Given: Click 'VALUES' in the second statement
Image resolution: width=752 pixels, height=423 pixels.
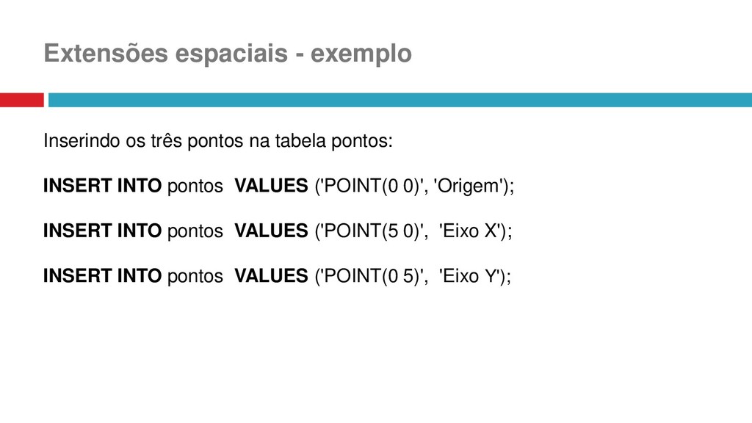Looking at the screenshot, I should pos(271,231).
